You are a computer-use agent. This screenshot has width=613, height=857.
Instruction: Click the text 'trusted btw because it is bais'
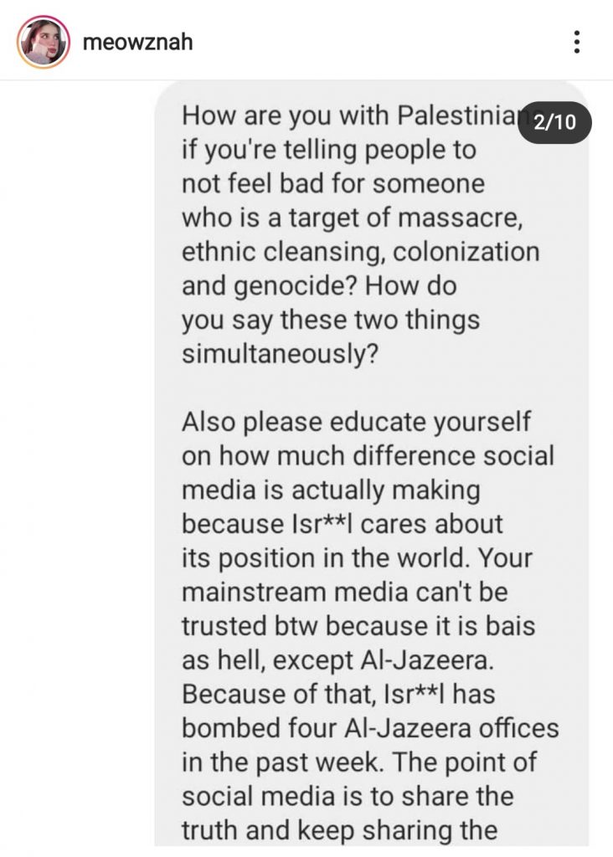(358, 626)
